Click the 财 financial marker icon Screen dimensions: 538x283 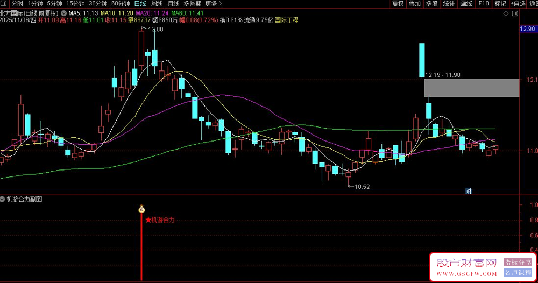coord(469,191)
